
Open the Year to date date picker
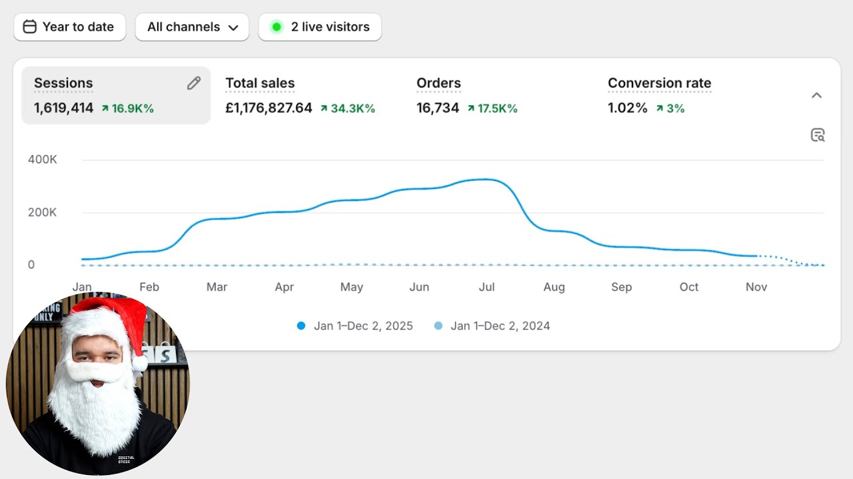tap(69, 27)
